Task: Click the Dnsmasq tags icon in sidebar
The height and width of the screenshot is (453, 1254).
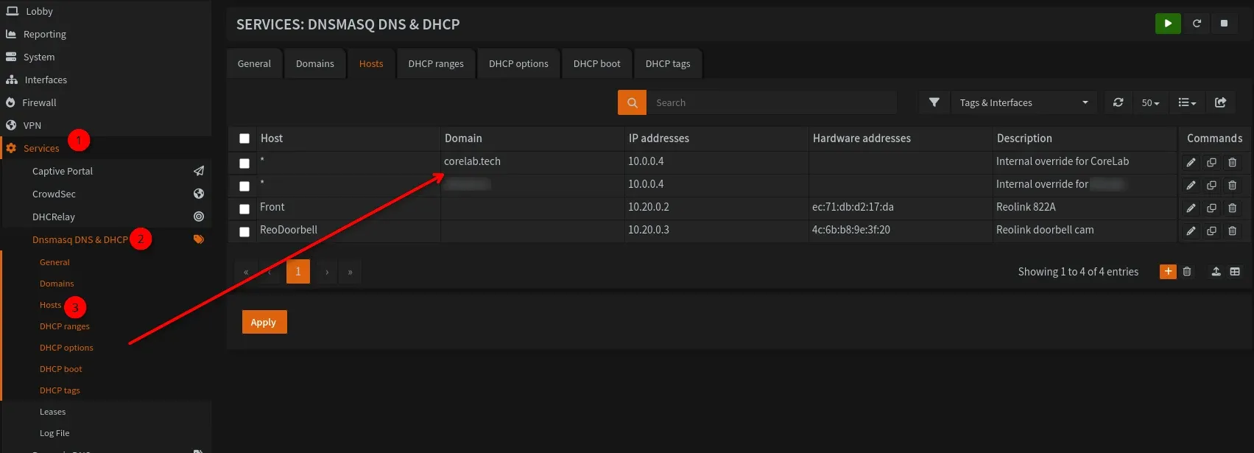Action: tap(199, 239)
